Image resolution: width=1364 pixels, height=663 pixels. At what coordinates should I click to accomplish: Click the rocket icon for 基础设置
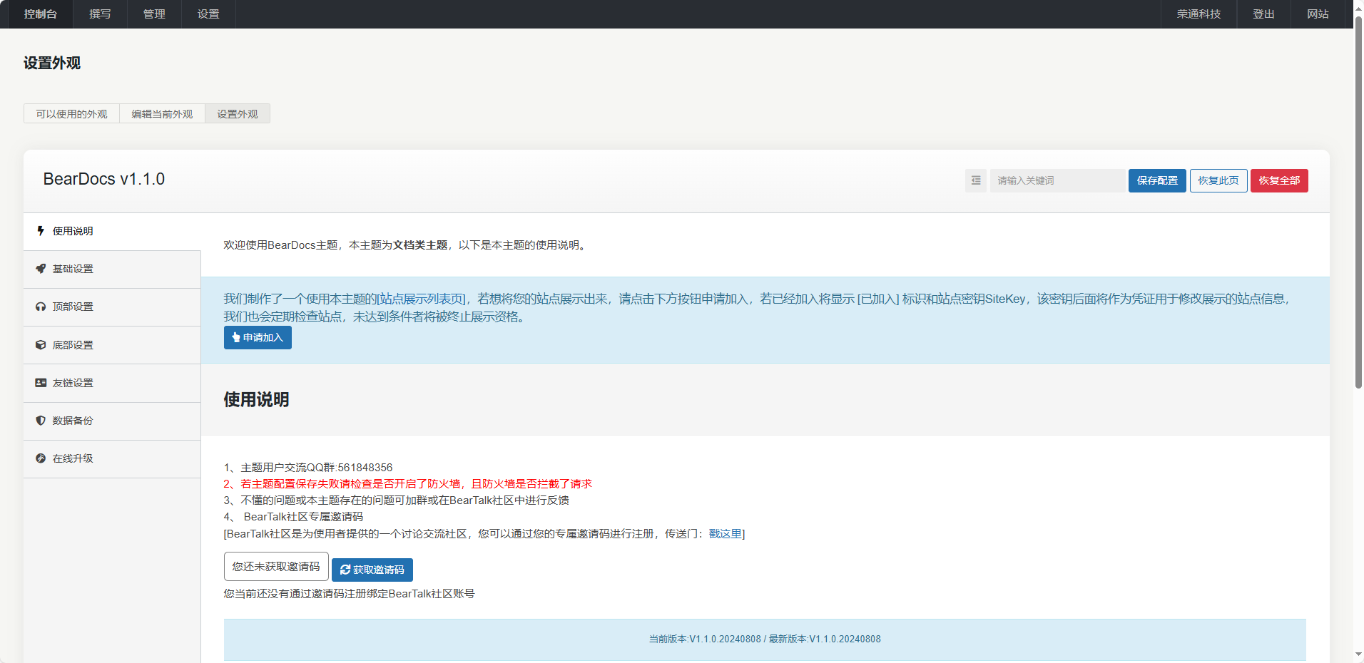41,269
